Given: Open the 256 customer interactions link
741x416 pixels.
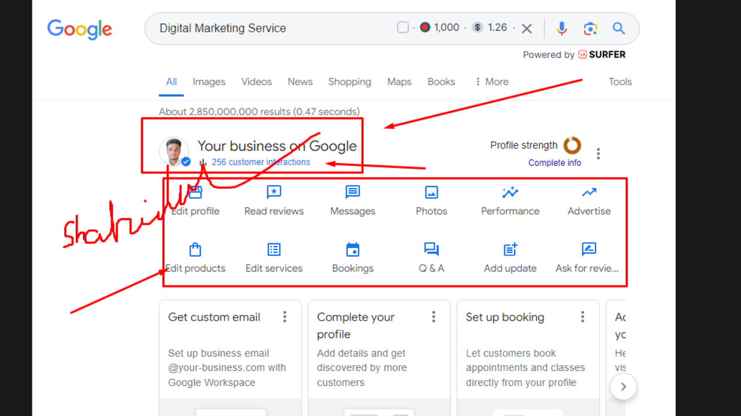Looking at the screenshot, I should pyautogui.click(x=261, y=162).
